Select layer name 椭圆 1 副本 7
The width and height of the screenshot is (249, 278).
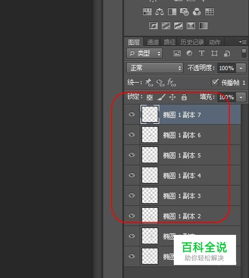click(182, 115)
